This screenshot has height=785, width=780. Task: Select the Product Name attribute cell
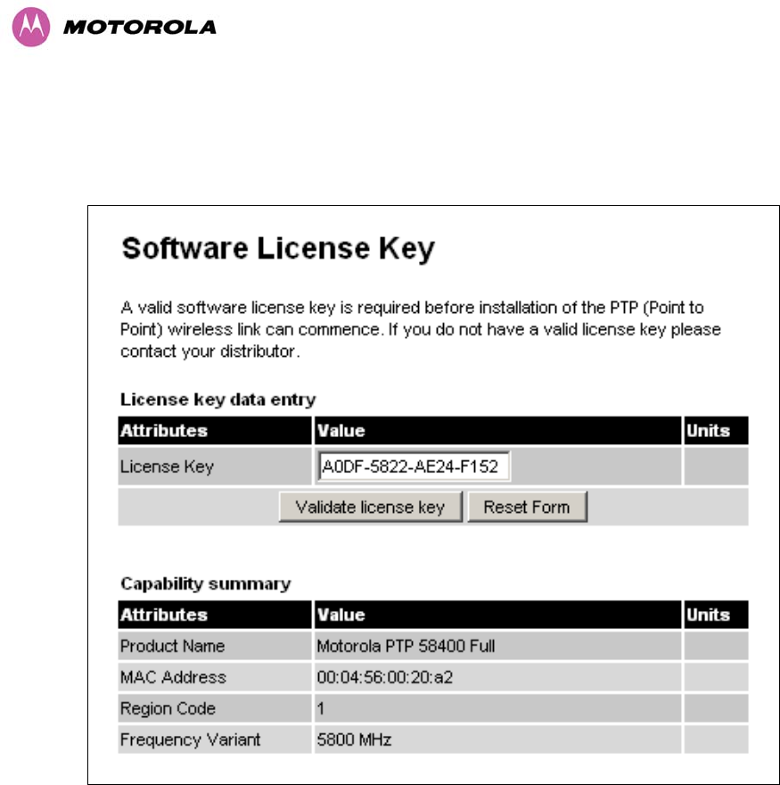(x=173, y=646)
